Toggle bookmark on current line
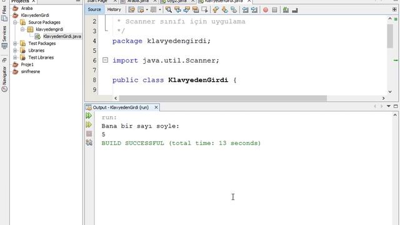 click(233, 10)
